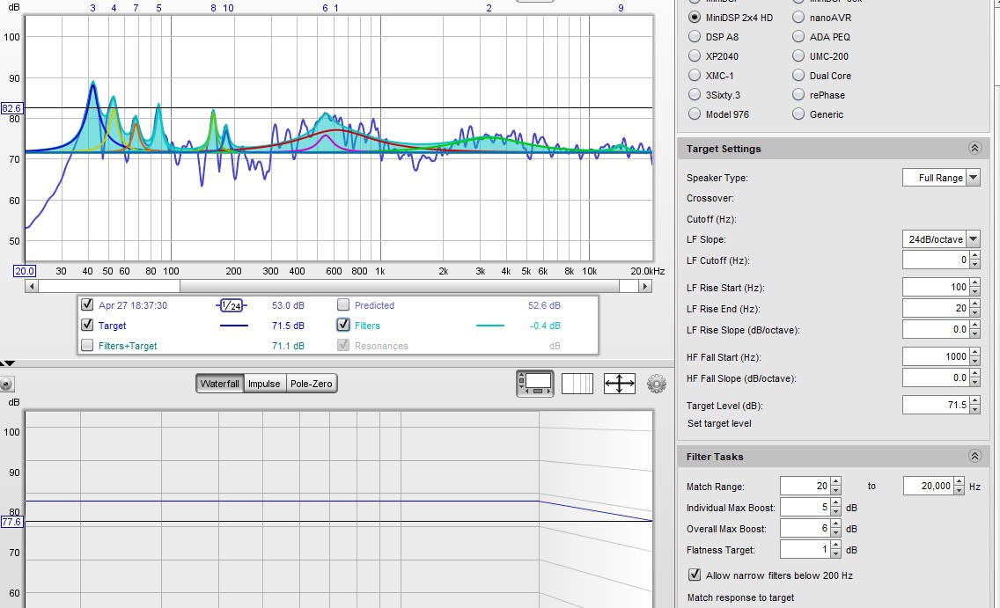Toggle Allow narrow filters below 200 Hz
This screenshot has height=608, width=1000.
695,575
